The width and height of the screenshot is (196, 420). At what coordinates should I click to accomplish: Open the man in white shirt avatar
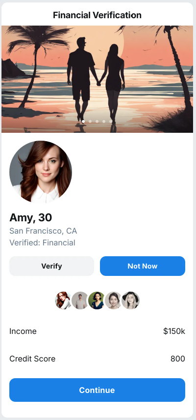pyautogui.click(x=80, y=300)
